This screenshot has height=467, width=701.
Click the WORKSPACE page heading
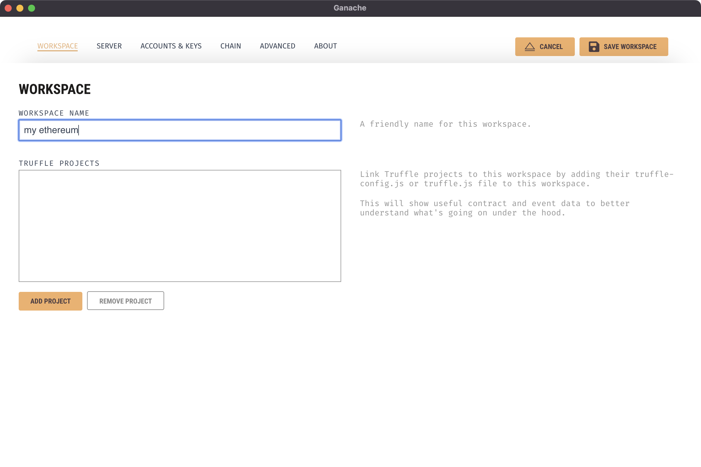55,89
